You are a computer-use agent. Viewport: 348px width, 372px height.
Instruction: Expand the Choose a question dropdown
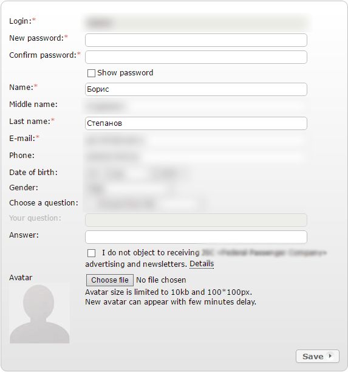click(145, 204)
